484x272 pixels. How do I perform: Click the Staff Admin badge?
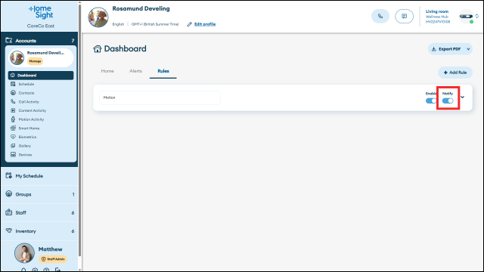point(53,259)
